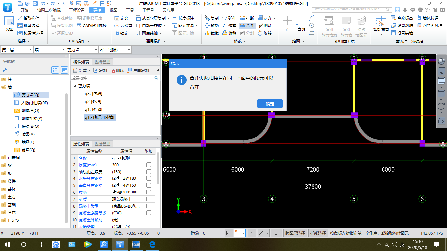447x251 pixels.
Task: Tick 附加 checkbox for 水平分布钢筋 row
Action: pyautogui.click(x=149, y=178)
